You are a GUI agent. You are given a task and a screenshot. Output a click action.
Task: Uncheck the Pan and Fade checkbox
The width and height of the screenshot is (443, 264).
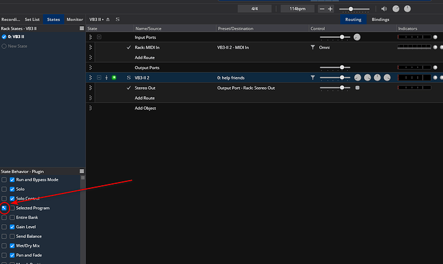(x=12, y=255)
